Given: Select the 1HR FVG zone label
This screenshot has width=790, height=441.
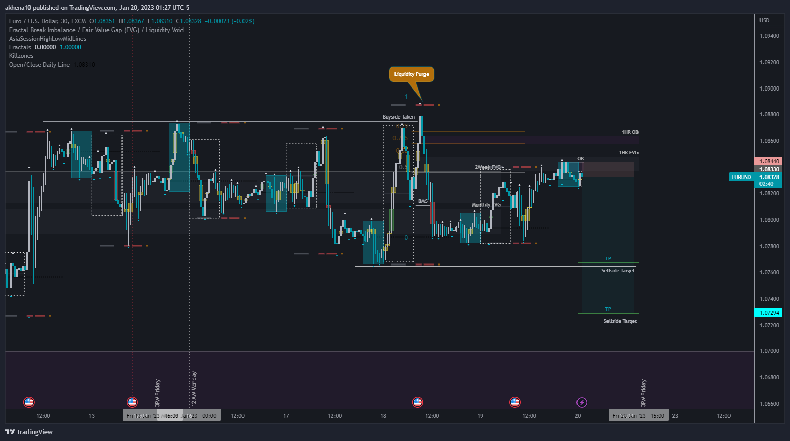Looking at the screenshot, I should click(628, 153).
